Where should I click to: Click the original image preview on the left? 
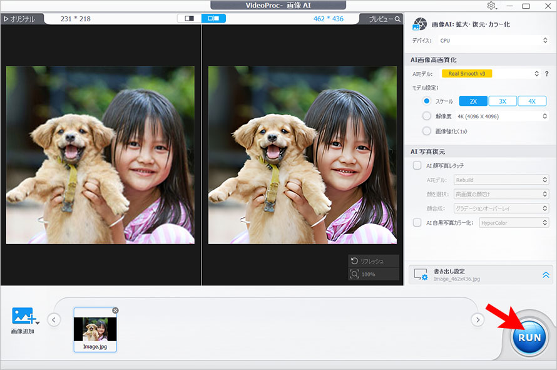click(x=100, y=155)
